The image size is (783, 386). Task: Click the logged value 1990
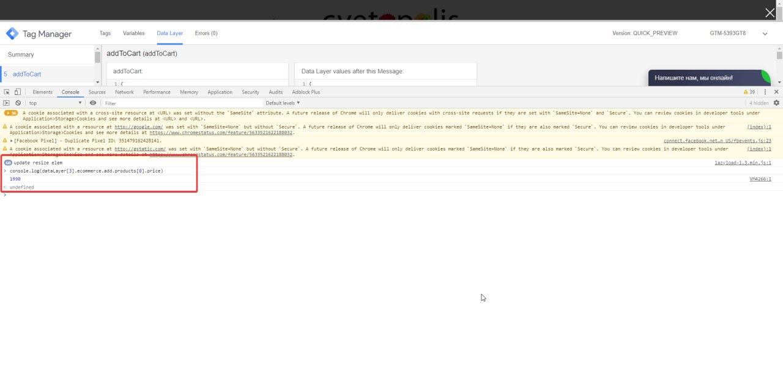pyautogui.click(x=15, y=179)
